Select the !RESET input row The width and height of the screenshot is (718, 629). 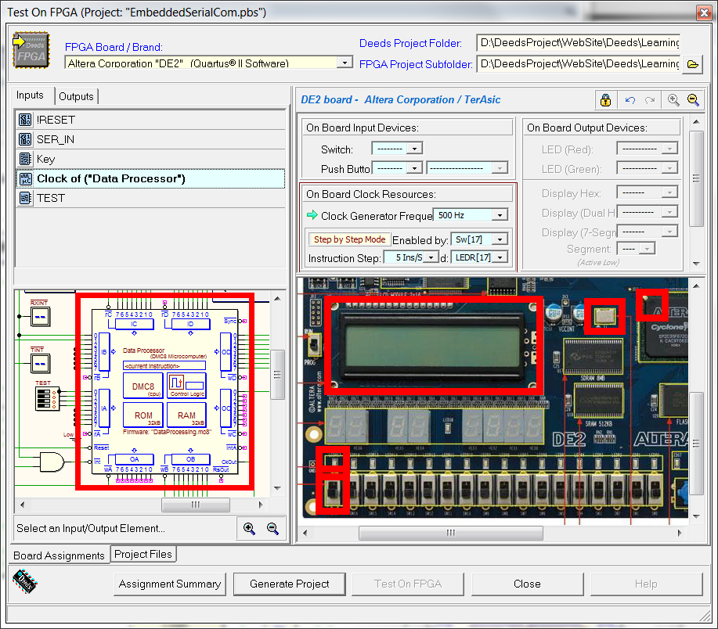click(150, 120)
